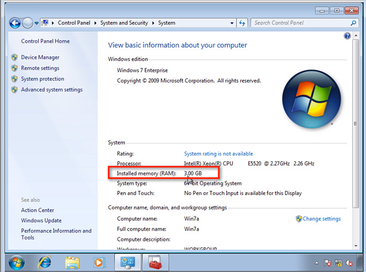366x272 pixels.
Task: Show hidden tray icons arrow
Action: coord(317,263)
